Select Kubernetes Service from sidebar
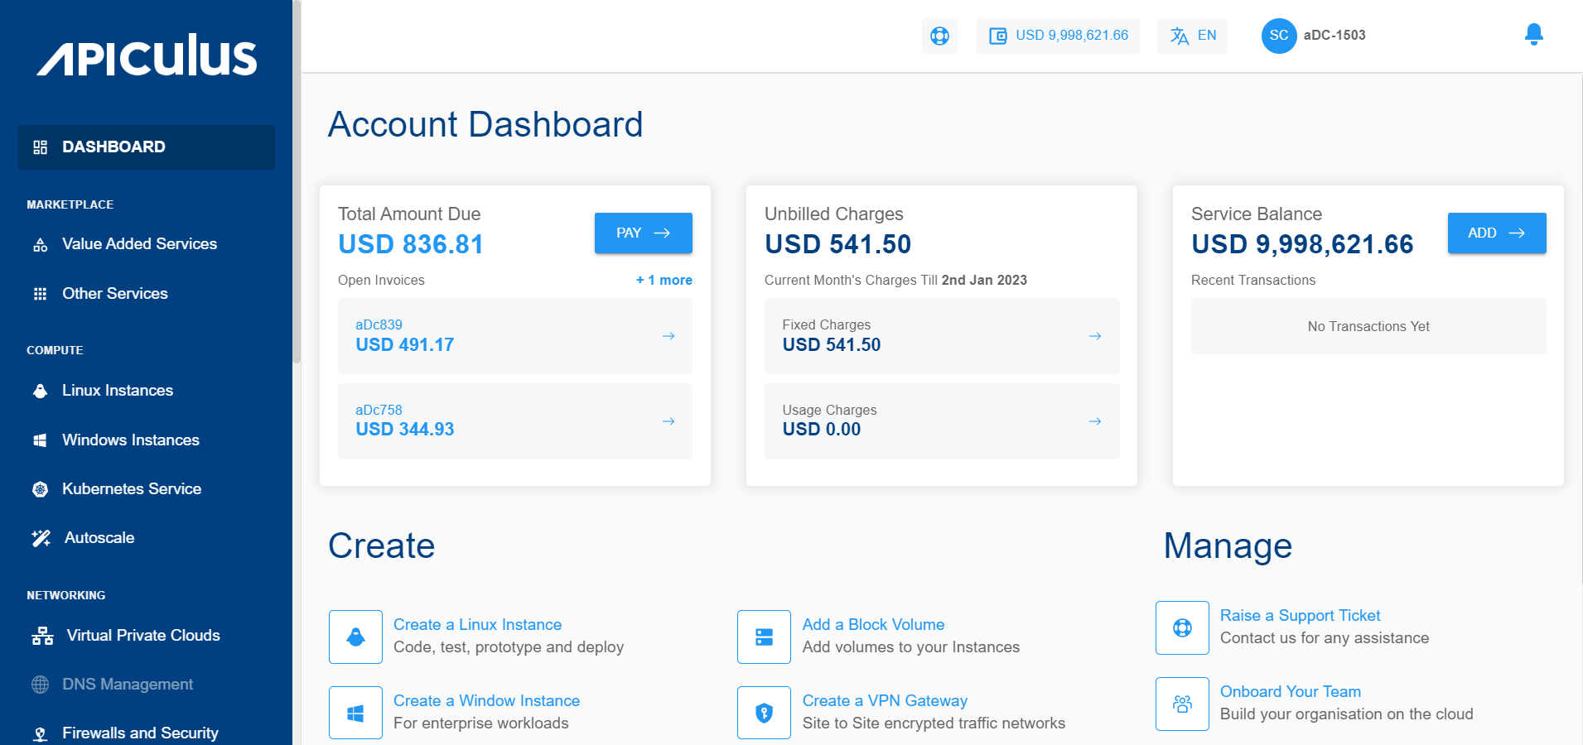1583x745 pixels. 132,489
